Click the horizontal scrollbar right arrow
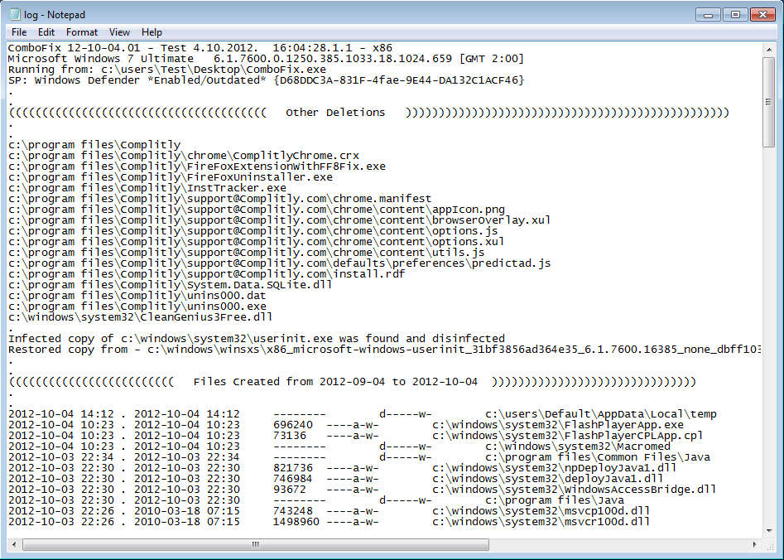This screenshot has width=784, height=560. point(755,544)
